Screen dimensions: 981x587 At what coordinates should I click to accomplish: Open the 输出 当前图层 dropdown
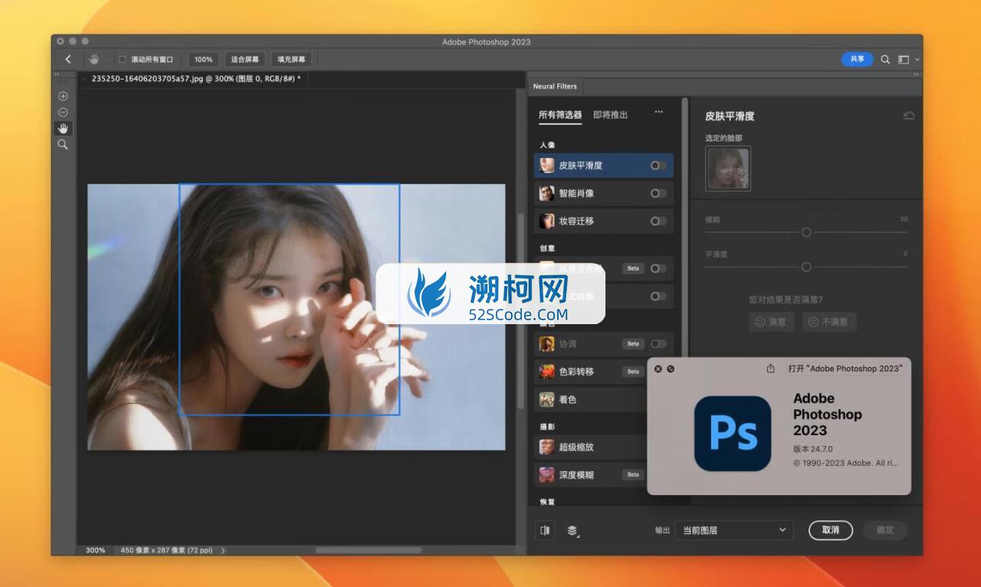735,530
